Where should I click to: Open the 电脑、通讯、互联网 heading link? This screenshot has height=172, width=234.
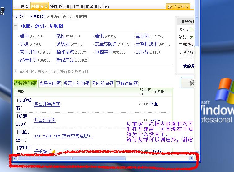point(42,26)
